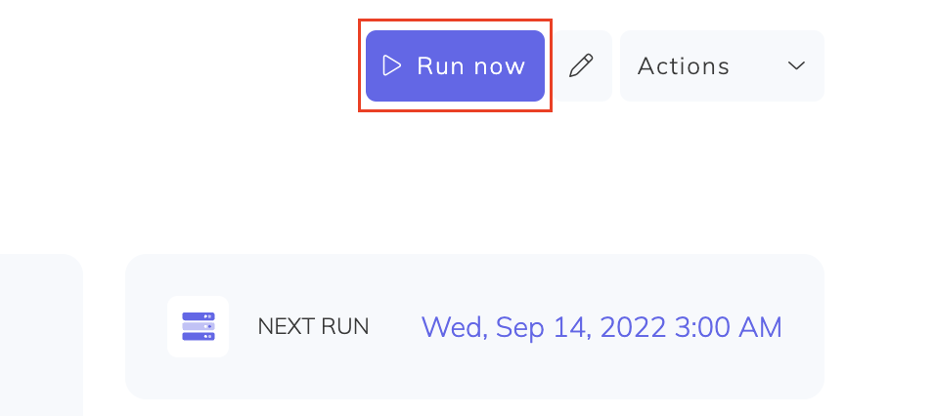Open the Actions dropdown
This screenshot has height=416, width=935.
pyautogui.click(x=721, y=66)
